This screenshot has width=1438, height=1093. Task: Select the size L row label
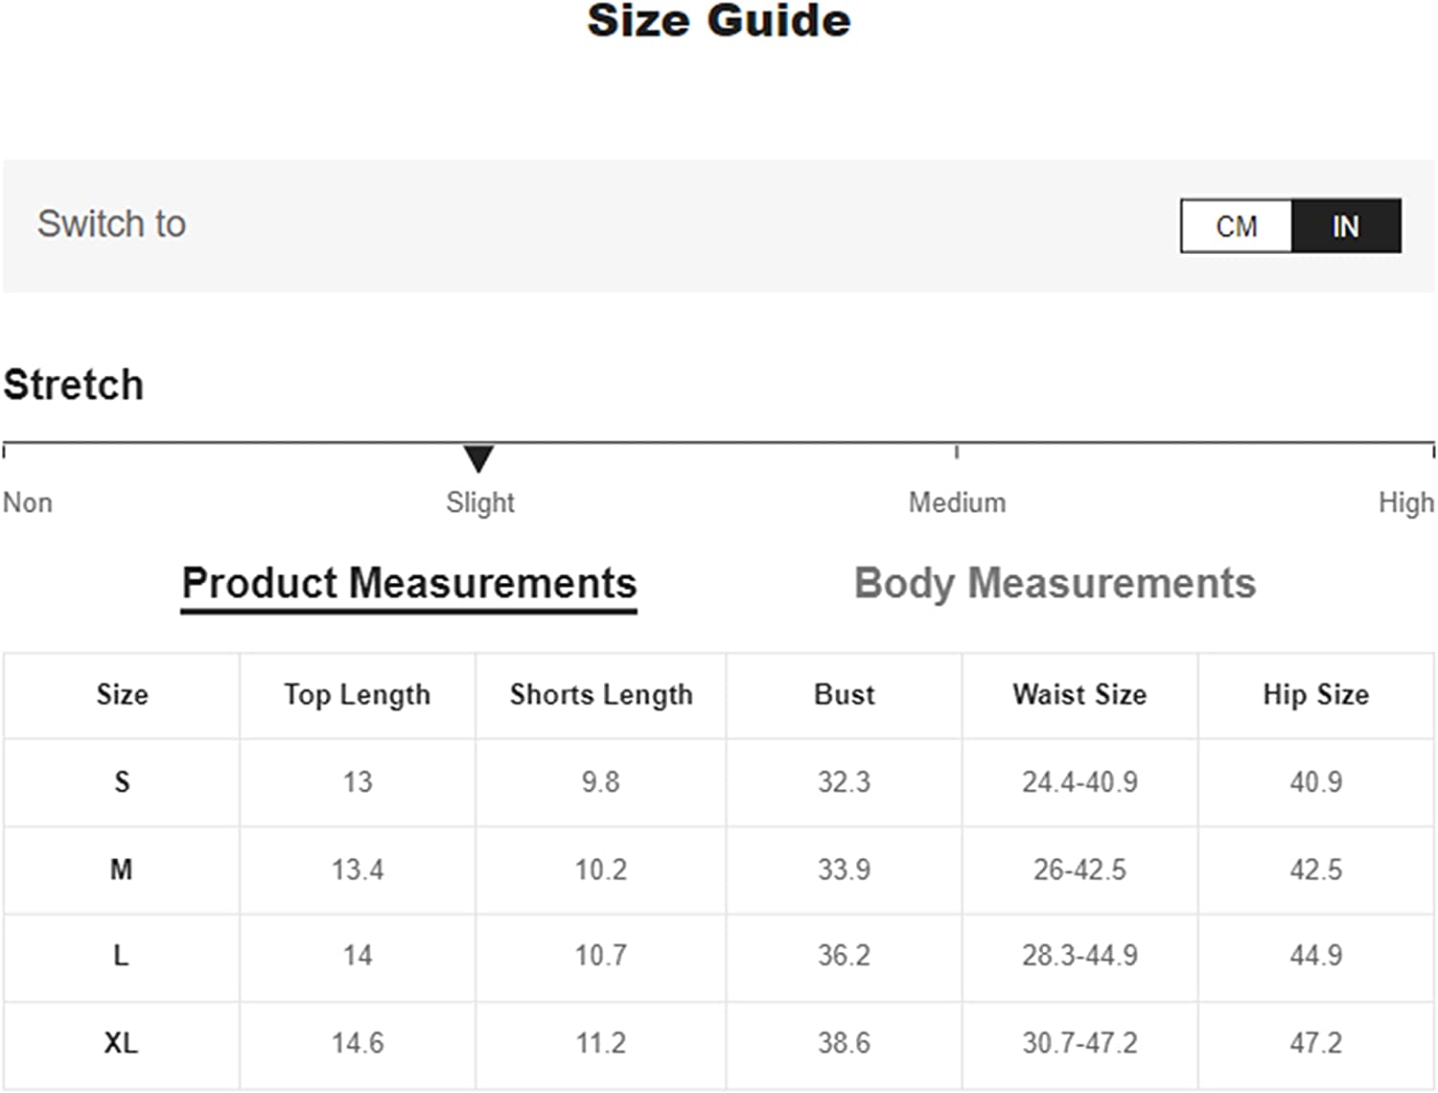pos(121,955)
